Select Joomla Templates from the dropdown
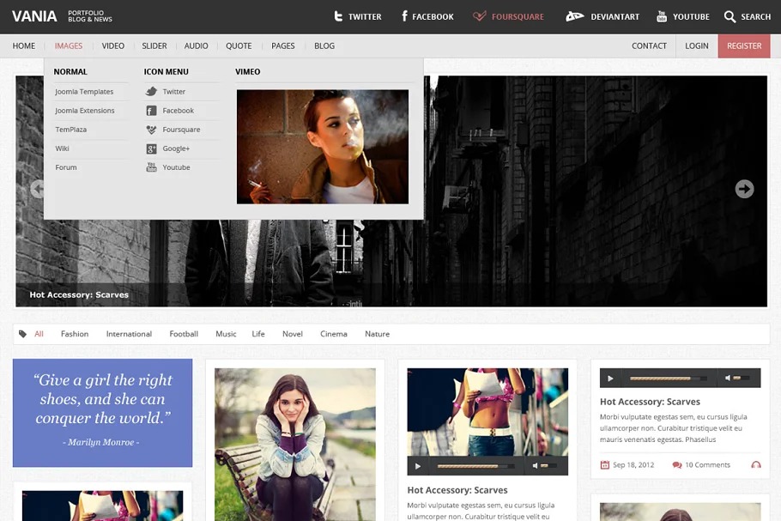 click(x=84, y=92)
